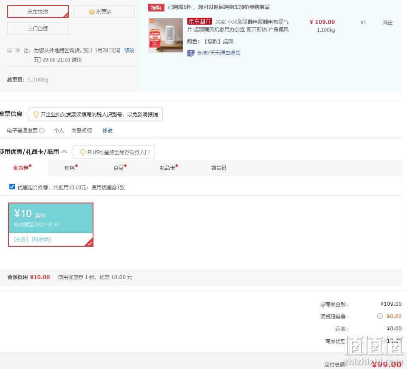Viewport: 407px width, 369px height.
Task: Click the 京东超市 label badge
Action: (x=200, y=22)
